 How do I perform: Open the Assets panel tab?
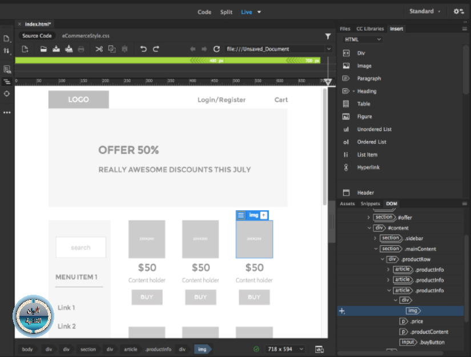click(347, 204)
